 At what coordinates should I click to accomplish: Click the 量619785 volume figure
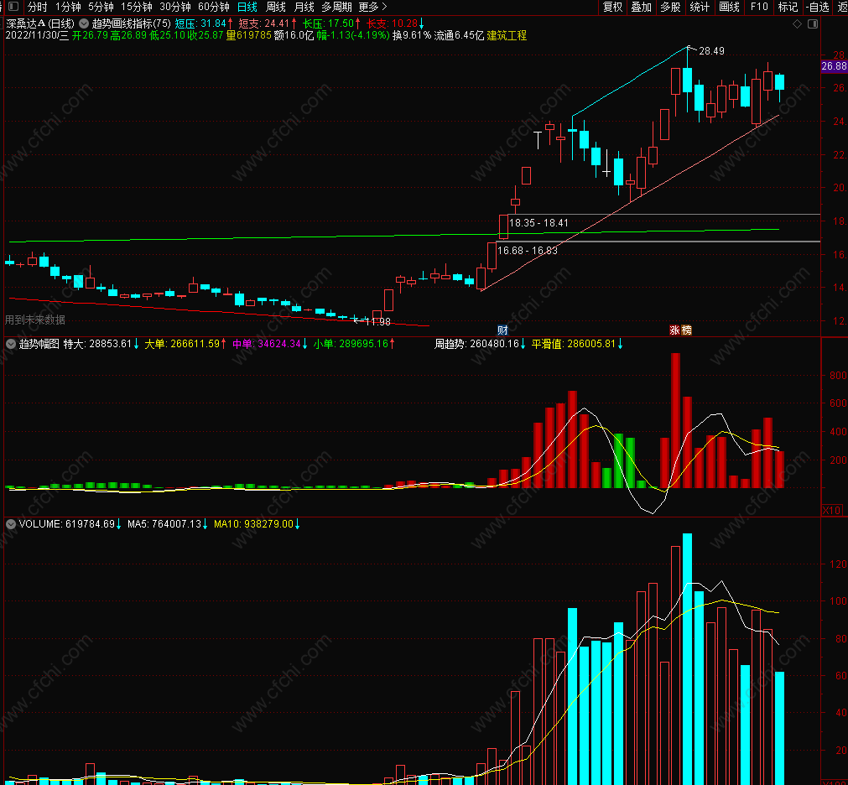[x=248, y=36]
